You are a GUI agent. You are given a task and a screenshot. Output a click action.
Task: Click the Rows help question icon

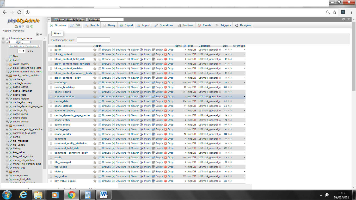tap(185, 46)
